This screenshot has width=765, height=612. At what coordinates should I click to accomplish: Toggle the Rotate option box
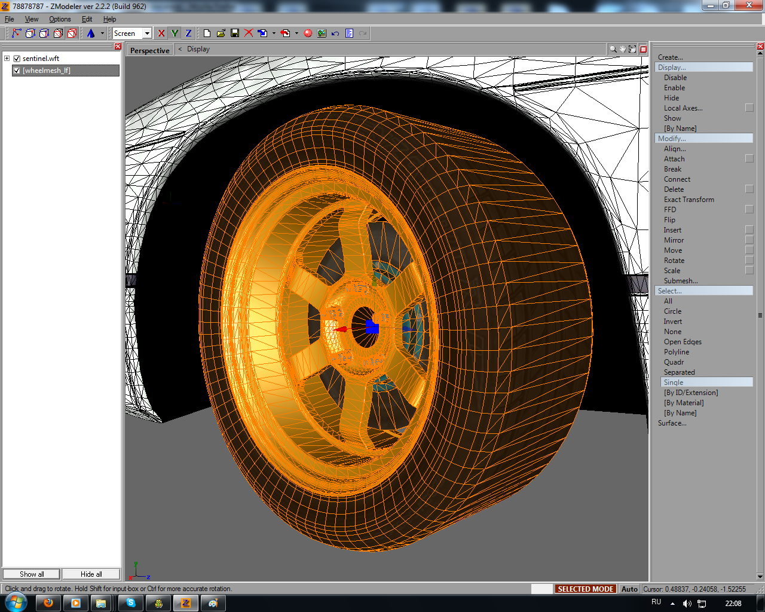(749, 261)
